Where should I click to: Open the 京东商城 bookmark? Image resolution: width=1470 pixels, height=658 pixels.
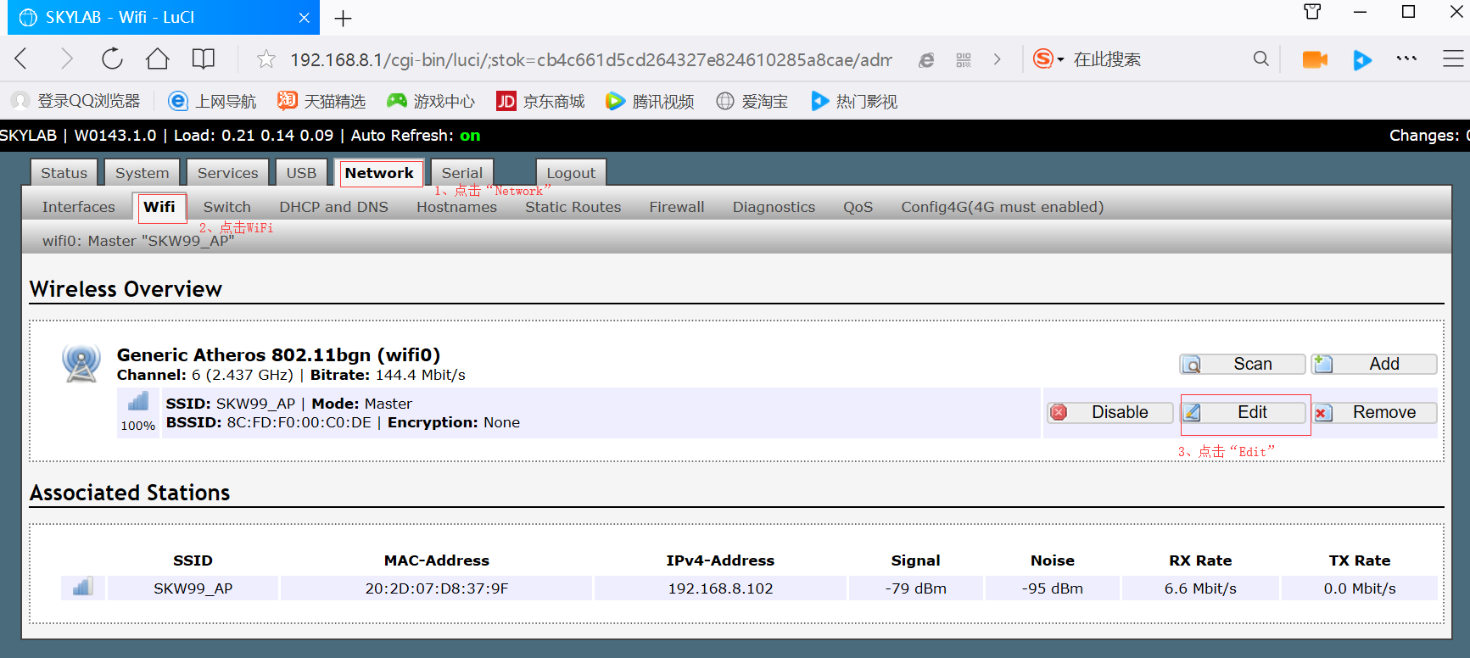point(541,102)
